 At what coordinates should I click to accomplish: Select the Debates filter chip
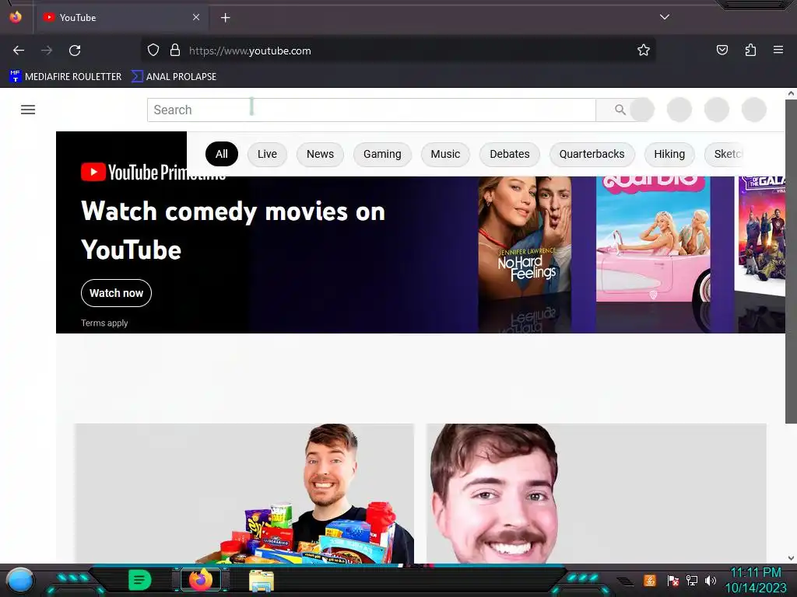(x=509, y=154)
